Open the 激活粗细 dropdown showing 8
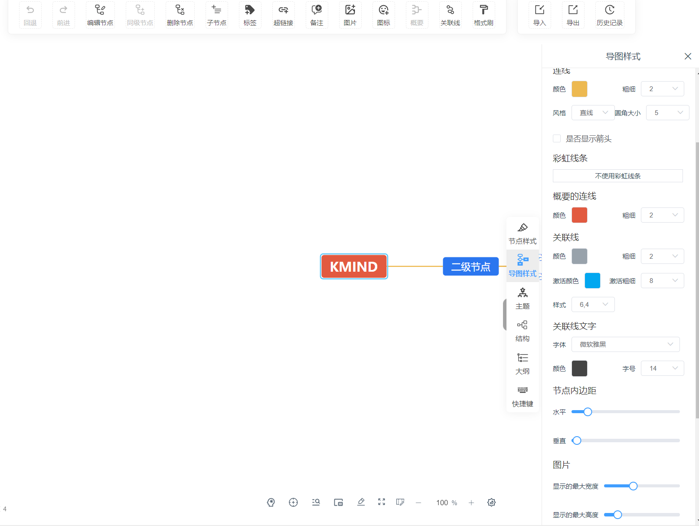 pyautogui.click(x=663, y=281)
